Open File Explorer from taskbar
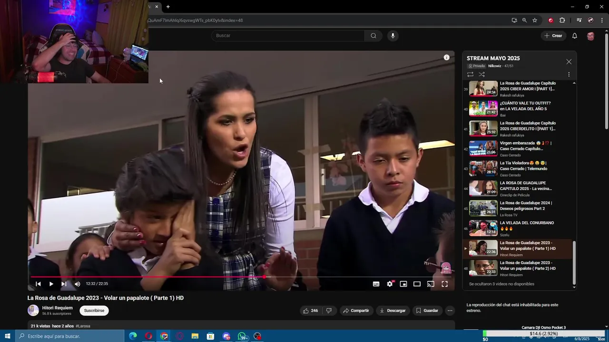Viewport: 609px width, 342px height. point(195,336)
